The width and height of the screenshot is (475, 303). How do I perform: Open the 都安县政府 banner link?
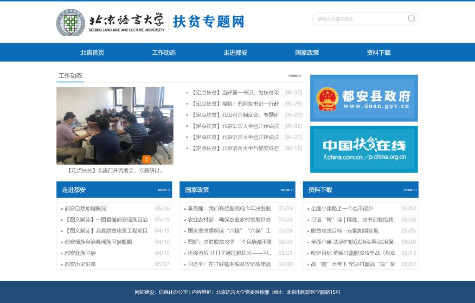tap(364, 98)
